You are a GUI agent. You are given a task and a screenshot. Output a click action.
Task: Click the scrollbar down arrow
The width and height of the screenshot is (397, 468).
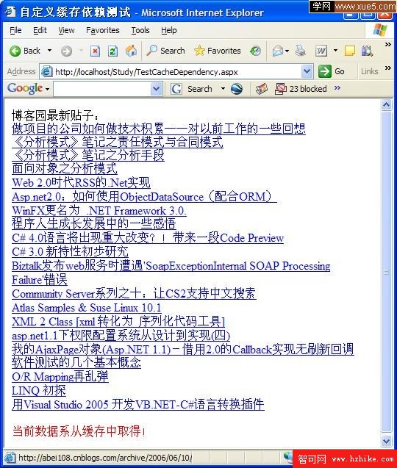386,441
